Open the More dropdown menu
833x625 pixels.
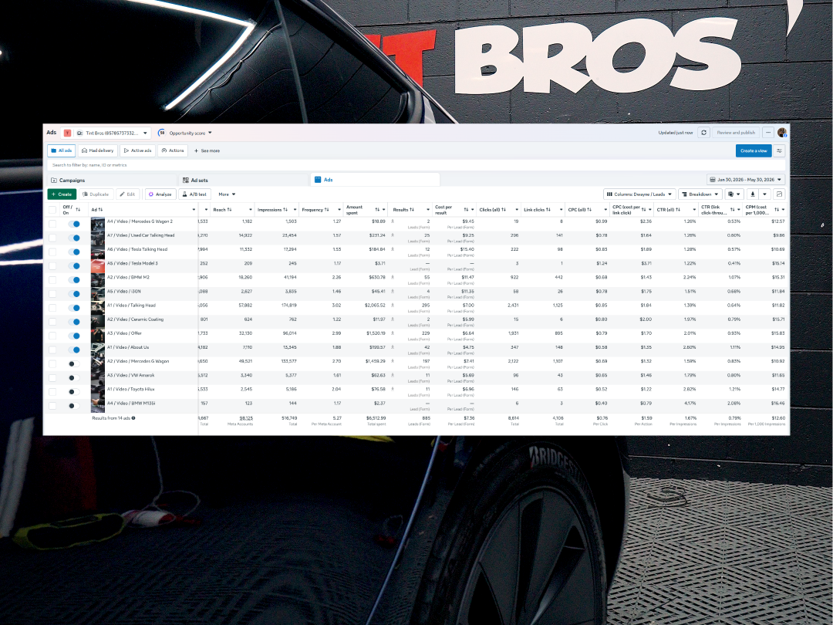[227, 194]
